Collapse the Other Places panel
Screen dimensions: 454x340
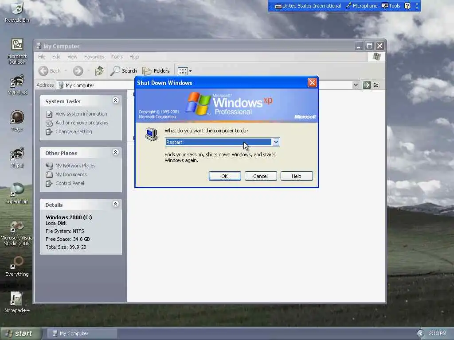[x=116, y=152]
